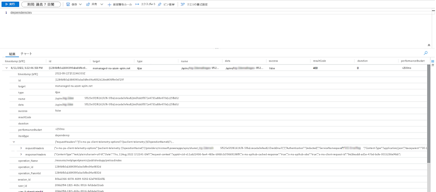Click the ピン留め pin icon
This screenshot has width=436, height=192.
[x=160, y=4]
